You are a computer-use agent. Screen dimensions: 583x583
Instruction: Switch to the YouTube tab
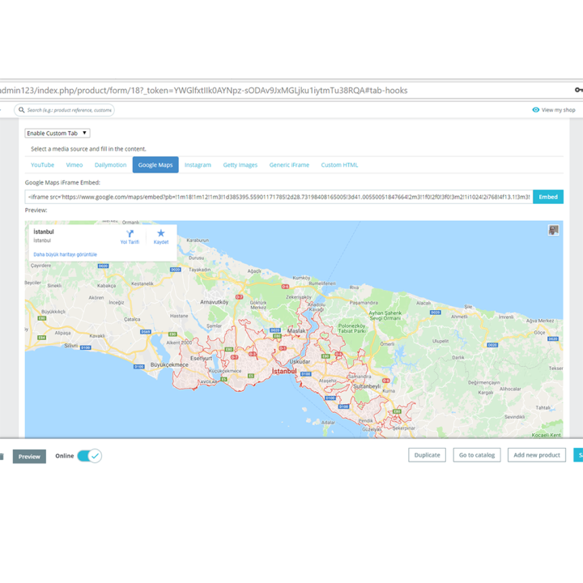point(42,164)
